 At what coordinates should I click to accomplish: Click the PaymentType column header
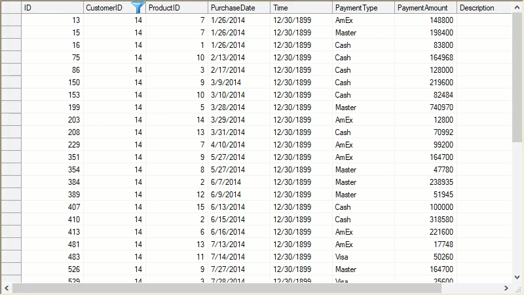coord(364,8)
